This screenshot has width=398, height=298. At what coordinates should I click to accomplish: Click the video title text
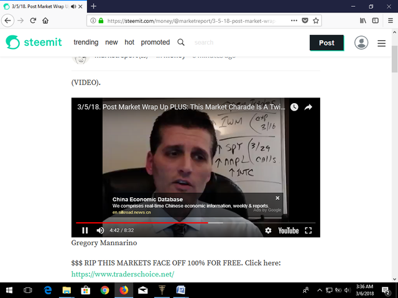[181, 107]
